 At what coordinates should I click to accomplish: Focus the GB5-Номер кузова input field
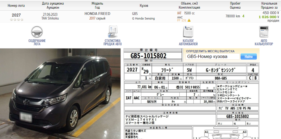click(212, 57)
